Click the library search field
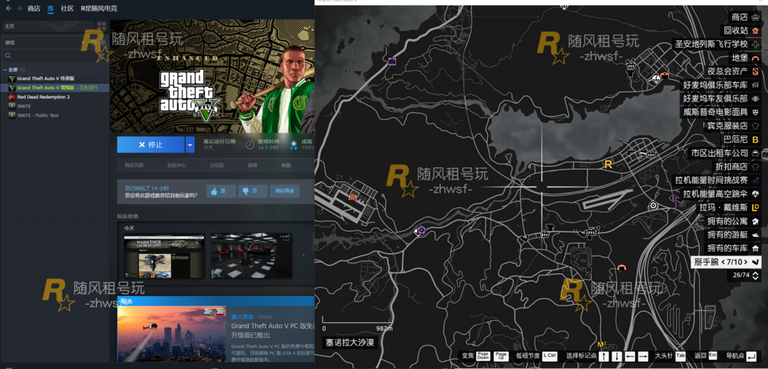The height and width of the screenshot is (369, 768). pyautogui.click(x=49, y=55)
